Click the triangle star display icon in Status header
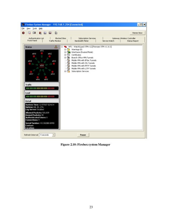 click(x=56, y=47)
